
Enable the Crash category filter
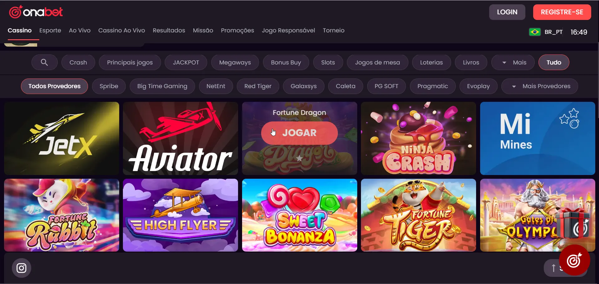(78, 62)
